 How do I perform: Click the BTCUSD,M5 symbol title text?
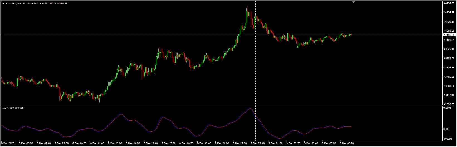[x=13, y=4]
